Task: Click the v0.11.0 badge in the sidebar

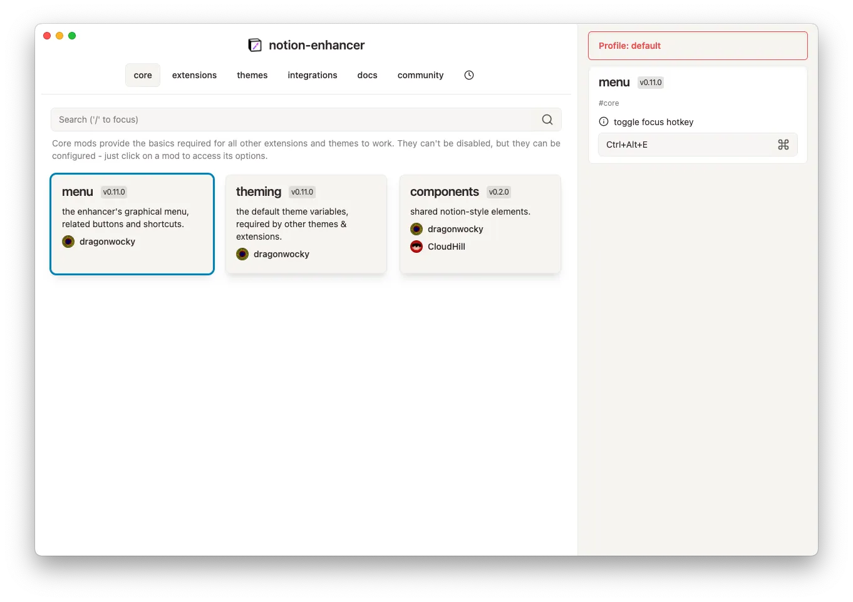Action: (x=651, y=83)
